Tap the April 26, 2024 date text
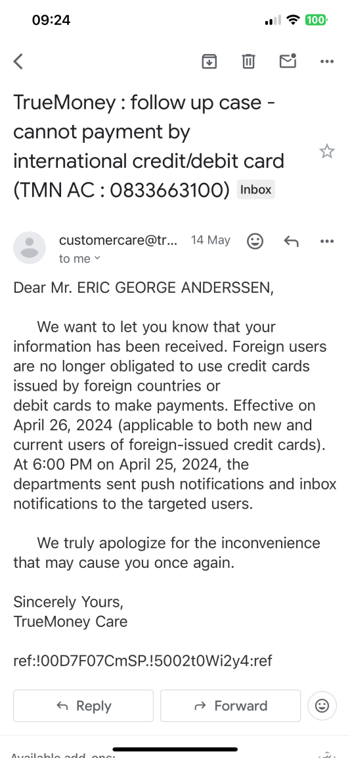The height and width of the screenshot is (758, 350). (63, 426)
